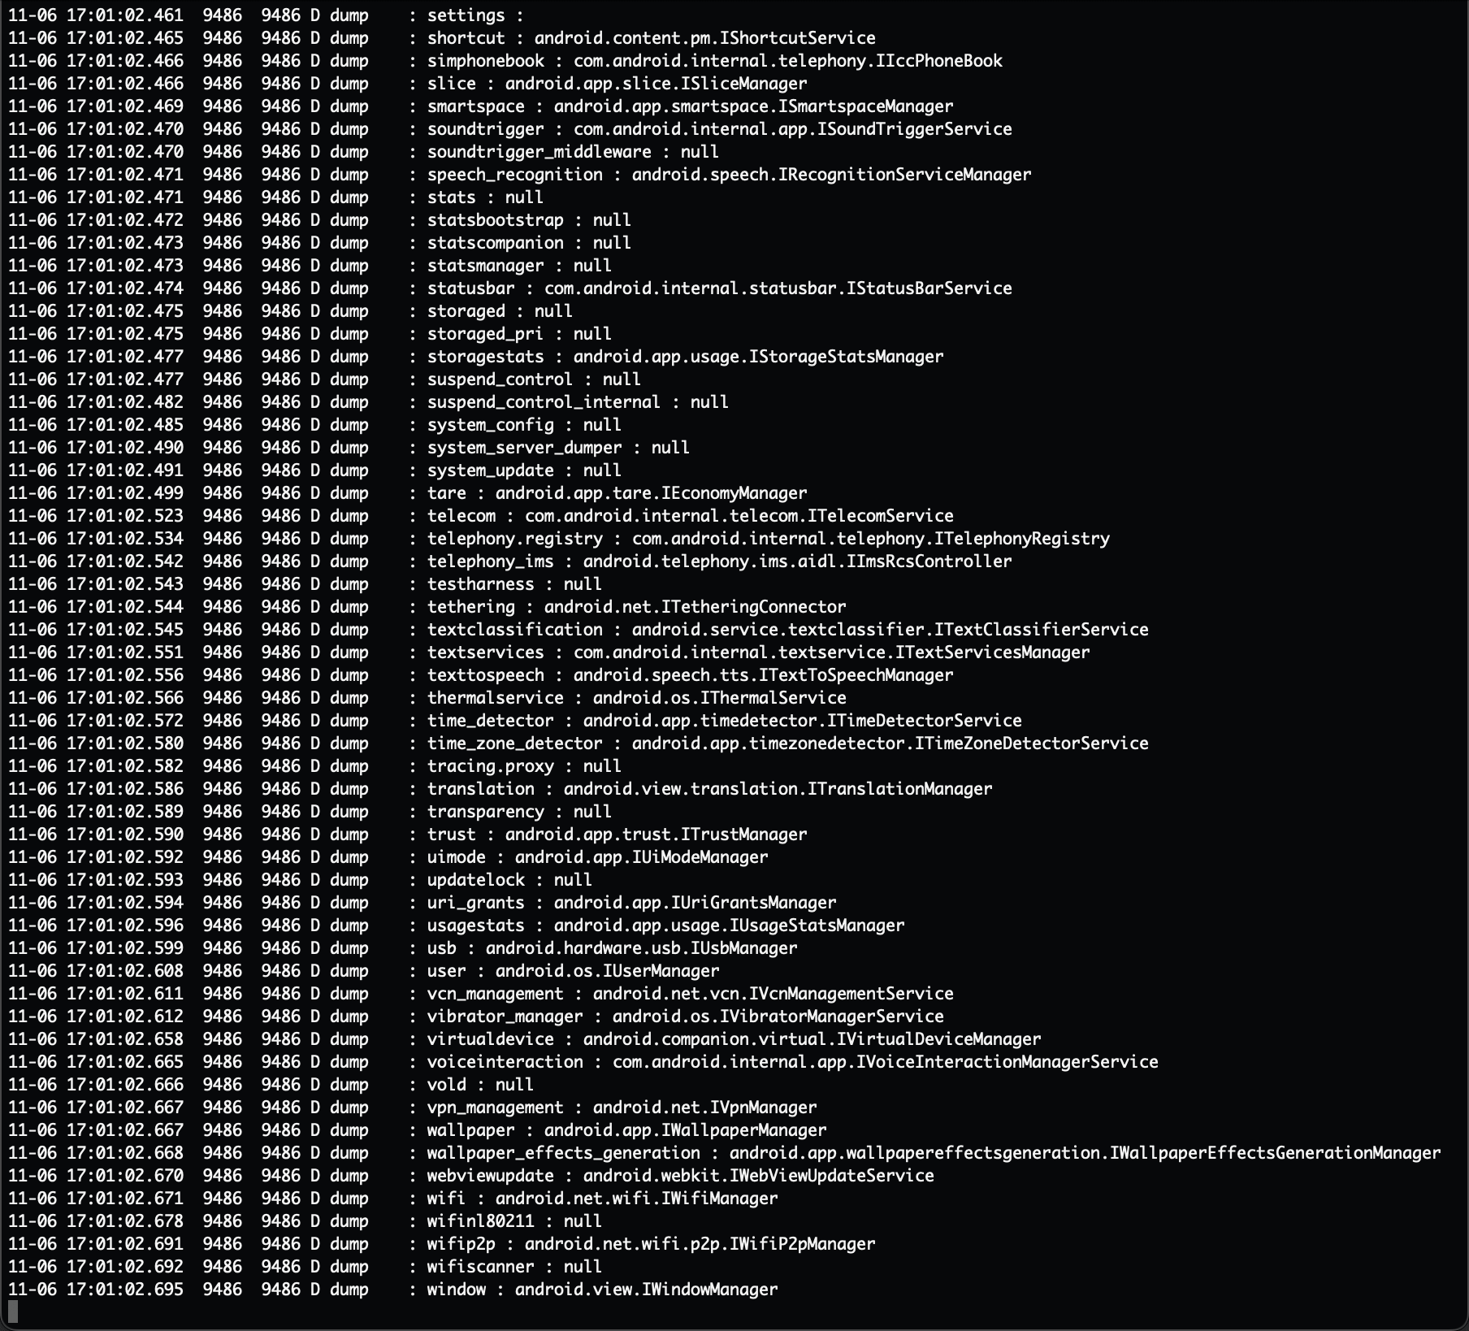This screenshot has width=1469, height=1331.
Task: Click the 'telephony.registry' service name
Action: pos(515,539)
